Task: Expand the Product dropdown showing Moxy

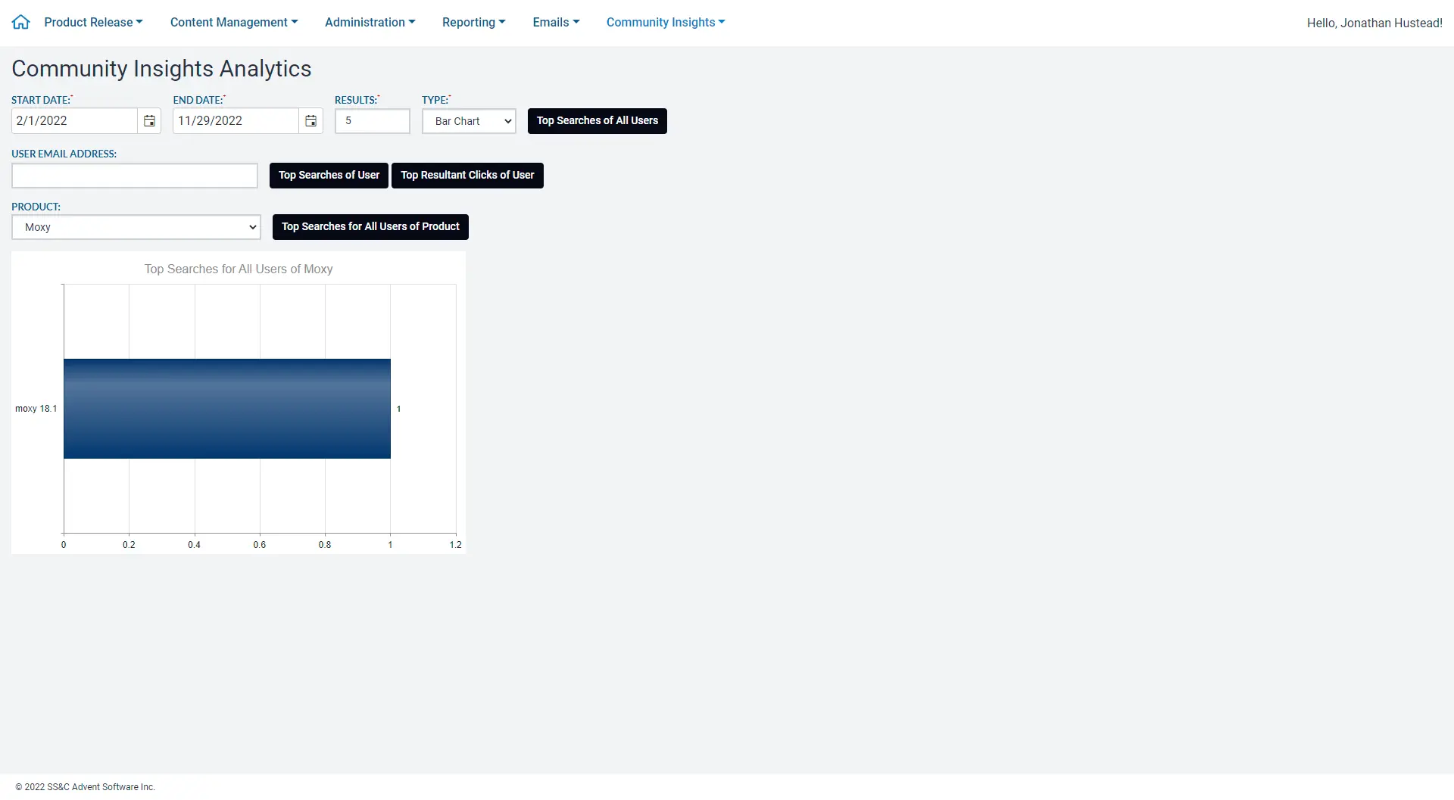Action: pyautogui.click(x=136, y=227)
